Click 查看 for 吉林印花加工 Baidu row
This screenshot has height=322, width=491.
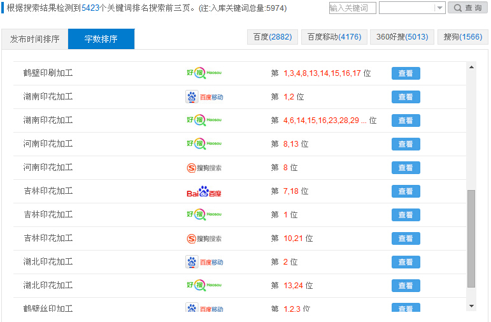[406, 191]
